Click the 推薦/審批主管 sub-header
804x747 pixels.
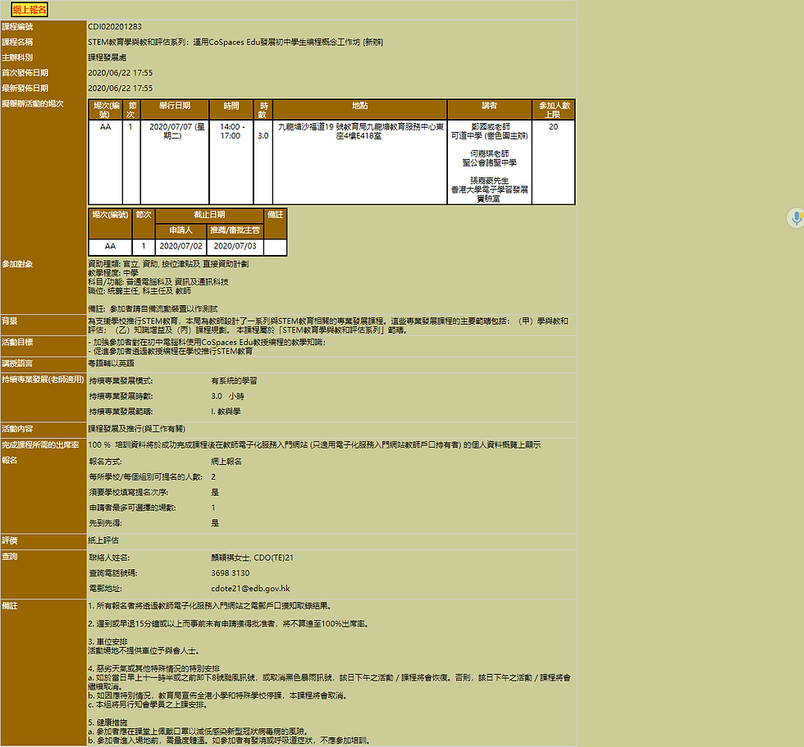(x=235, y=230)
